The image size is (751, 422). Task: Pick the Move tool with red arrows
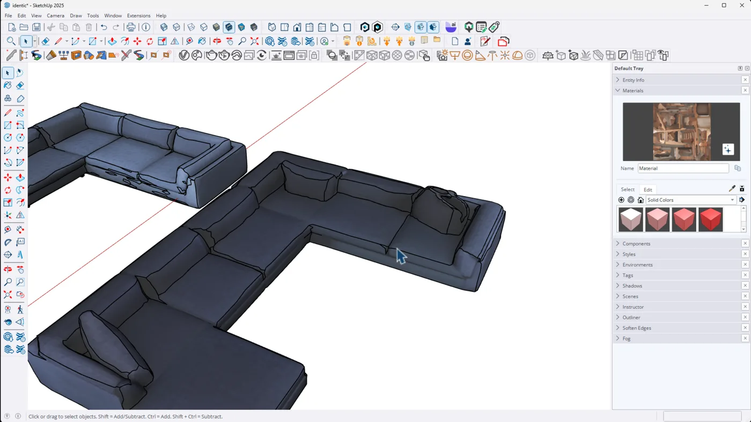[137, 41]
